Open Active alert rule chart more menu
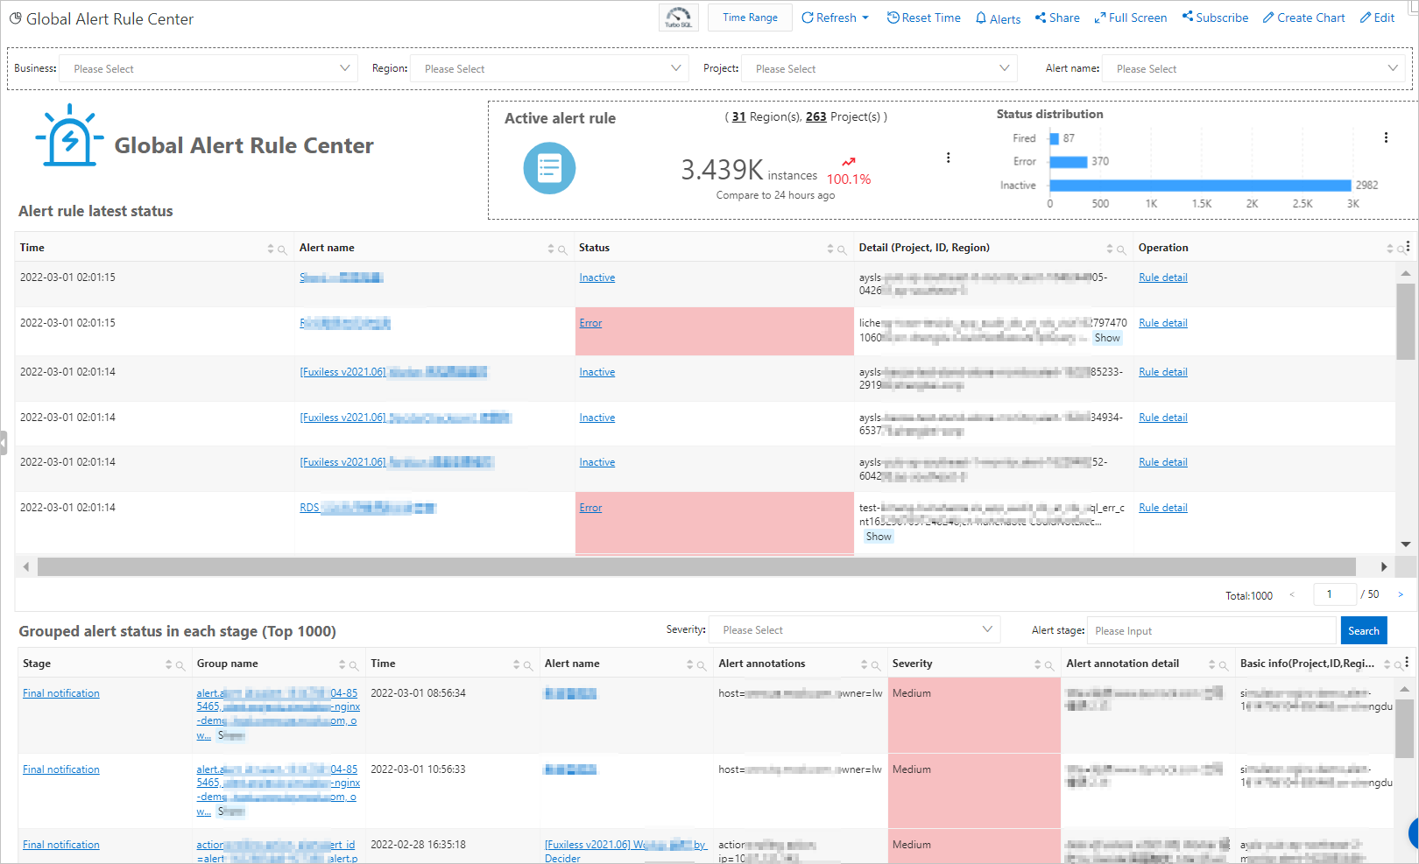The height and width of the screenshot is (864, 1419). pyautogui.click(x=948, y=158)
